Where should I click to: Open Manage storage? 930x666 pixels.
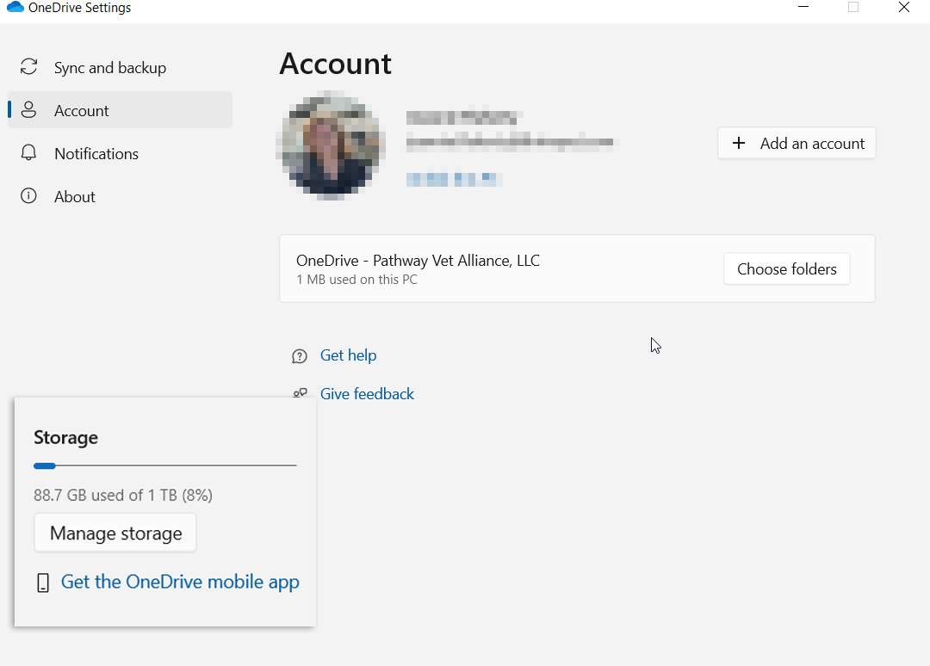[115, 533]
